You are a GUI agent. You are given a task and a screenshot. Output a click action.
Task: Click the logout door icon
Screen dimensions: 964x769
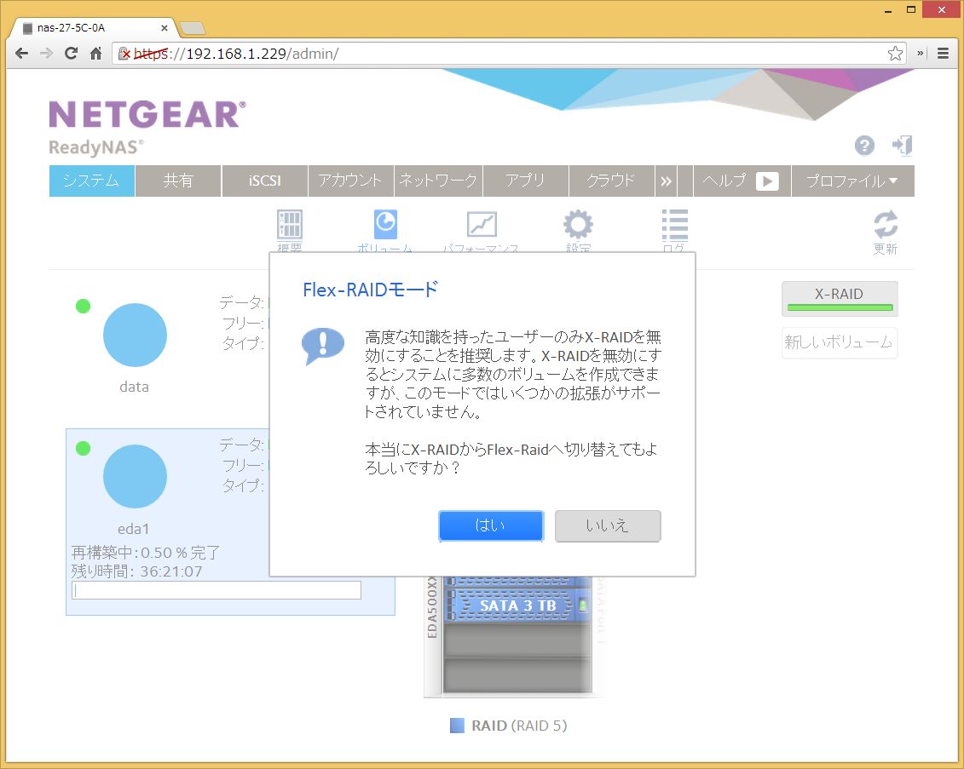click(902, 145)
